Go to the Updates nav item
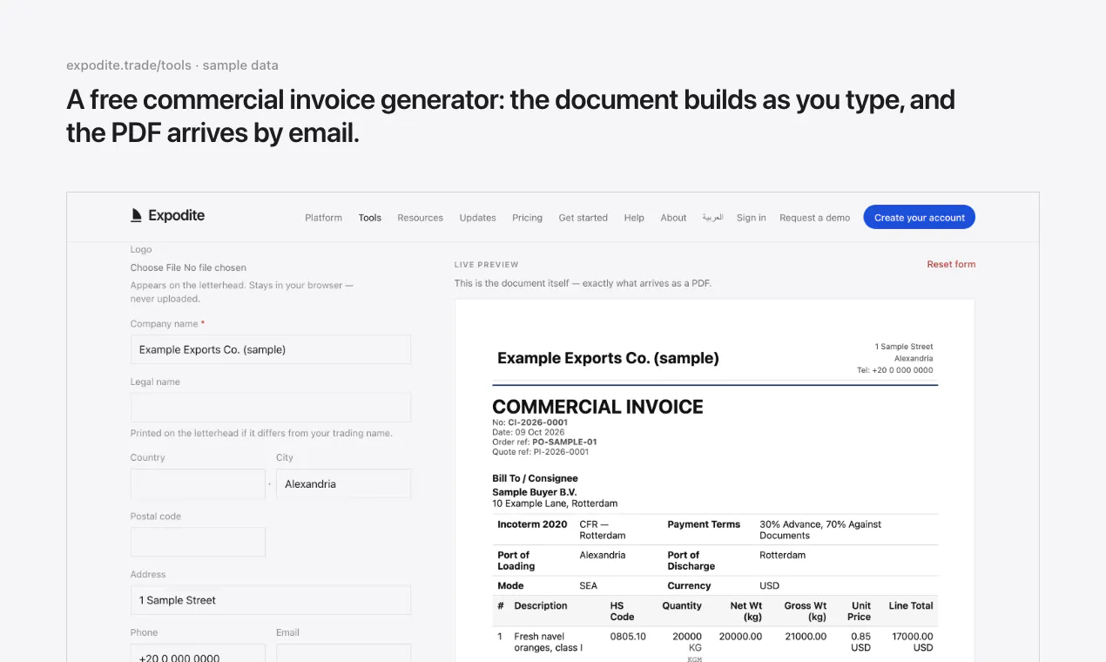The height and width of the screenshot is (662, 1106). click(477, 218)
